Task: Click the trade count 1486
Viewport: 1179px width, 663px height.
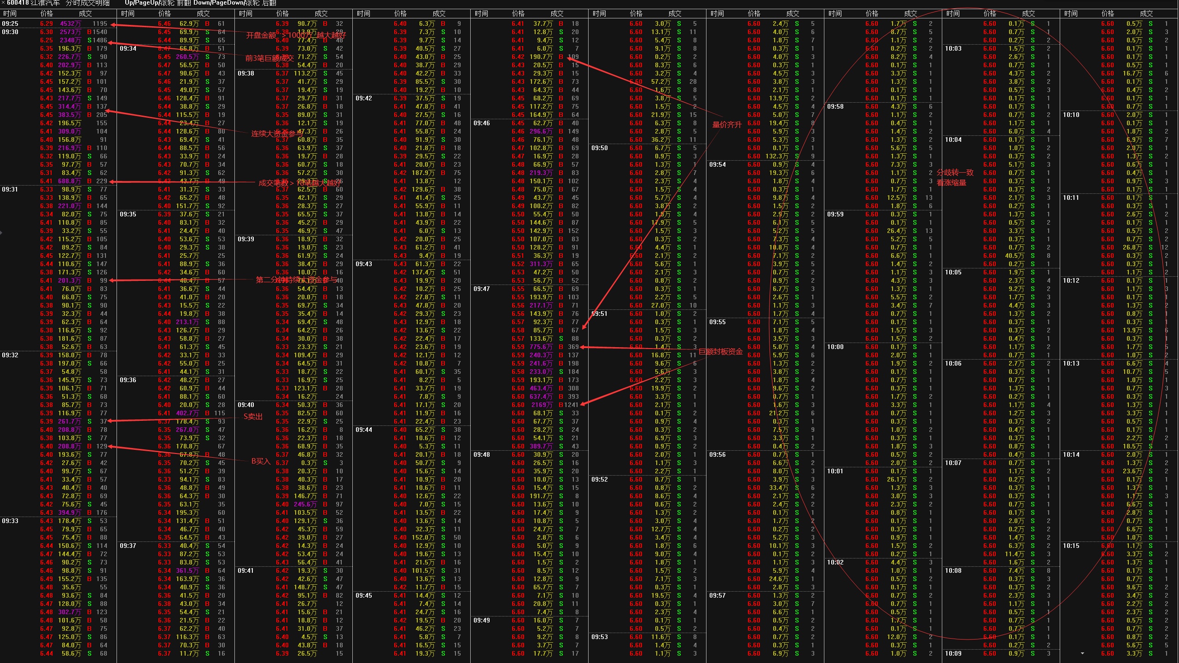Action: point(99,40)
